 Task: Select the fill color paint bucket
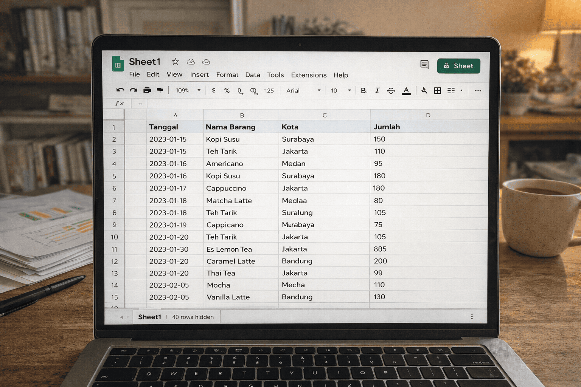(424, 91)
